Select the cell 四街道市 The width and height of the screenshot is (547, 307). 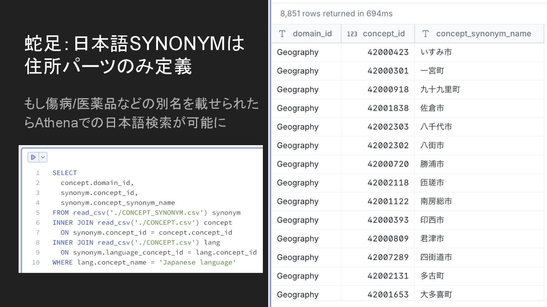point(479,257)
